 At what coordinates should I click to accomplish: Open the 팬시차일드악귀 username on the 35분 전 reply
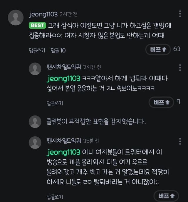click(x=63, y=141)
